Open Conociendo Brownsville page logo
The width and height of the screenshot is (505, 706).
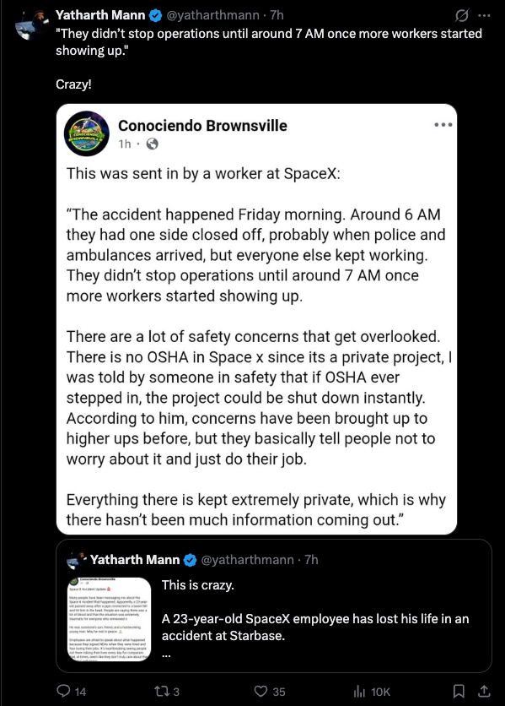pos(87,133)
